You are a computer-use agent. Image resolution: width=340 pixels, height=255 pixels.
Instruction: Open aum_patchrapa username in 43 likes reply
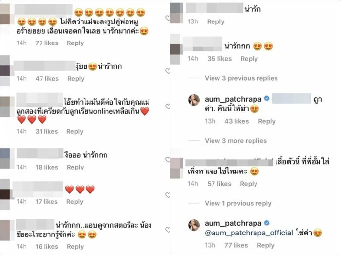coord(233,99)
